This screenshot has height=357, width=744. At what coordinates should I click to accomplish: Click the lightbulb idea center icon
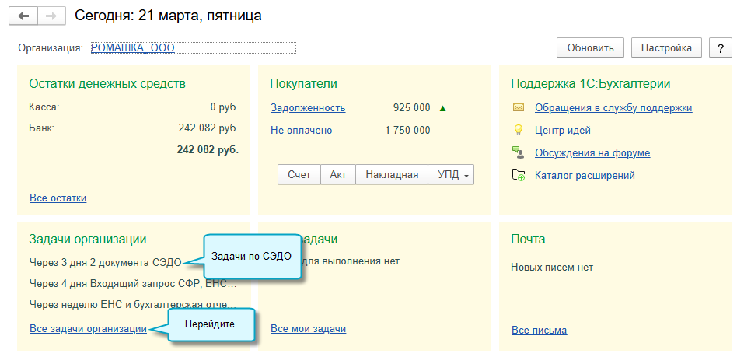coord(519,131)
